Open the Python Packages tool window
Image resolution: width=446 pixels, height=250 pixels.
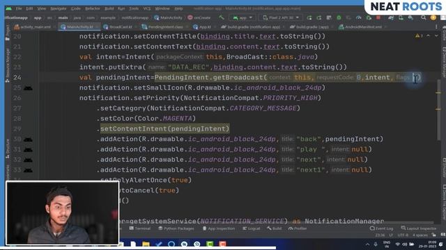click(x=176, y=228)
